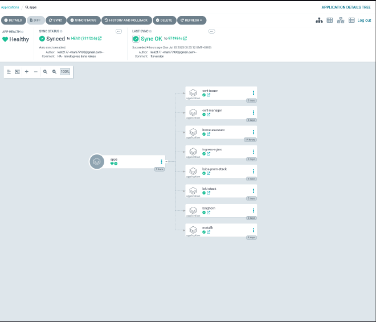Screen dimensions: 376x322
Task: Open external link icon on cert-manager node
Action: (209, 115)
